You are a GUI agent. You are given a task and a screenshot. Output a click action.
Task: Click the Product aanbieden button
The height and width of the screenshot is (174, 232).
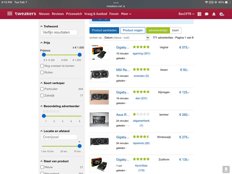(x=104, y=30)
